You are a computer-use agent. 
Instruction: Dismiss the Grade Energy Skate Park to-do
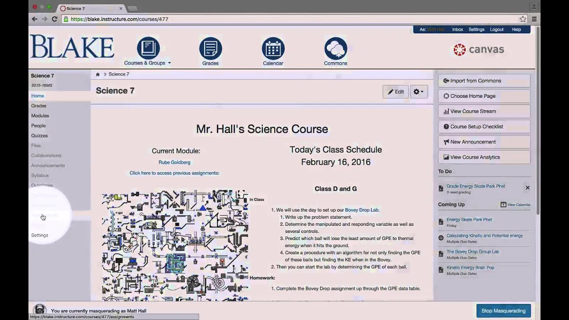(x=528, y=188)
